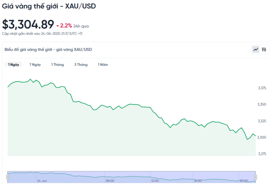This screenshot has height=186, width=271.
Task: Switch to the candlestick chart icon
Action: [x=264, y=50]
